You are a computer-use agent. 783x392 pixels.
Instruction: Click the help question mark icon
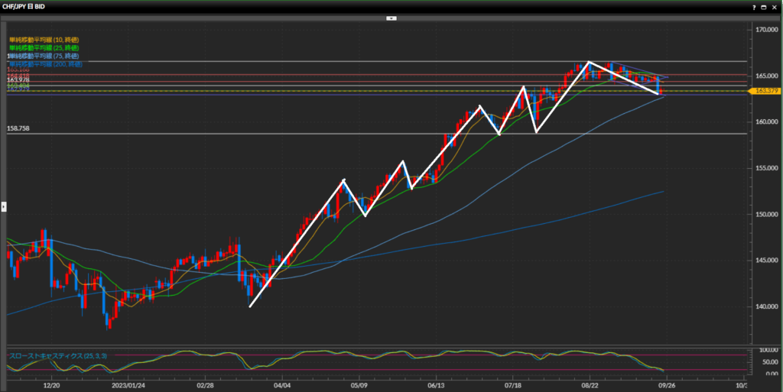point(754,5)
